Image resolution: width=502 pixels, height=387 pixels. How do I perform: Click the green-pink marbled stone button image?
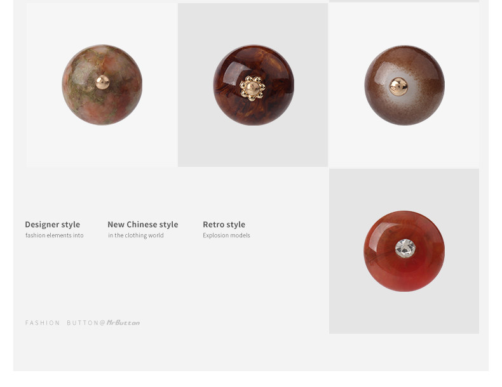pyautogui.click(x=102, y=84)
